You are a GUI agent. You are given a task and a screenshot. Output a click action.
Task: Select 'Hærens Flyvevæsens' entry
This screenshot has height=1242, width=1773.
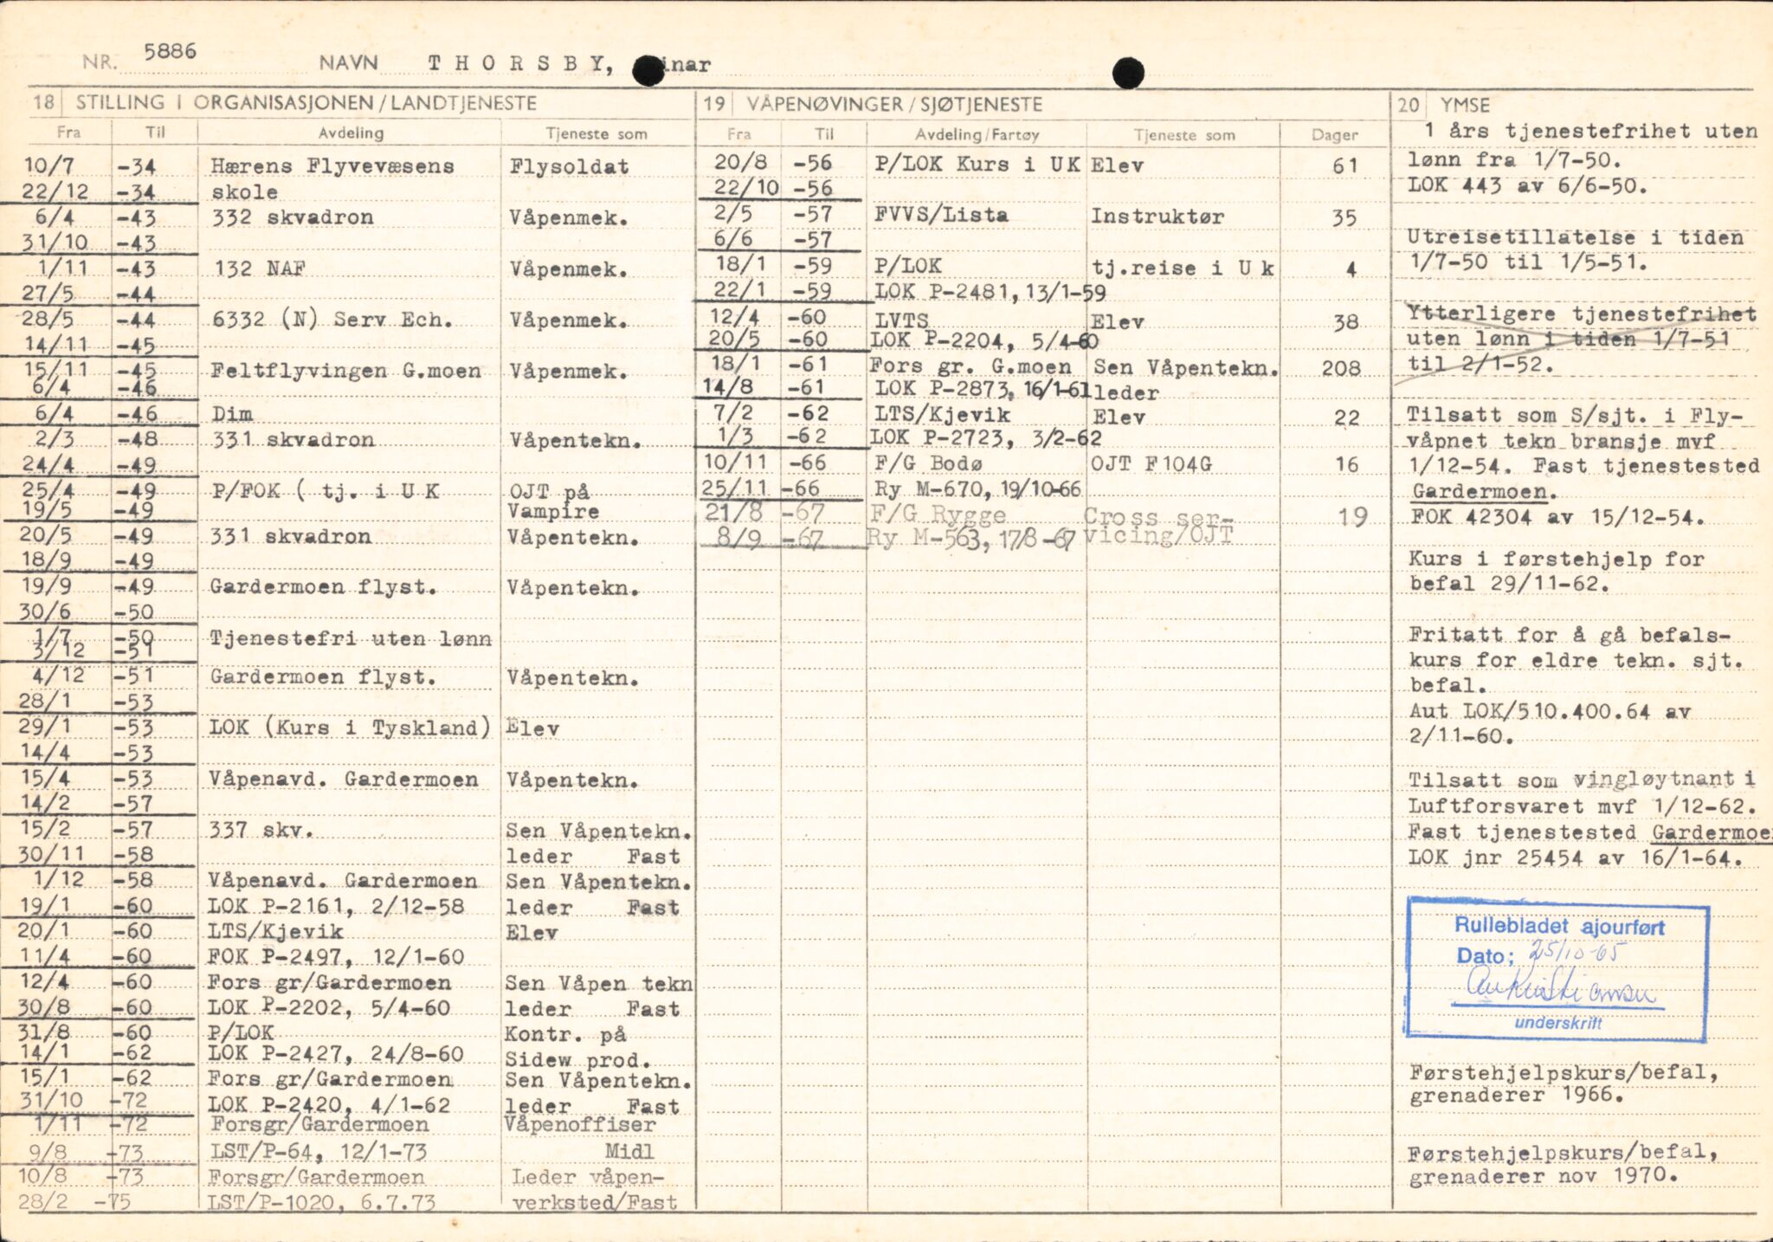pos(332,166)
